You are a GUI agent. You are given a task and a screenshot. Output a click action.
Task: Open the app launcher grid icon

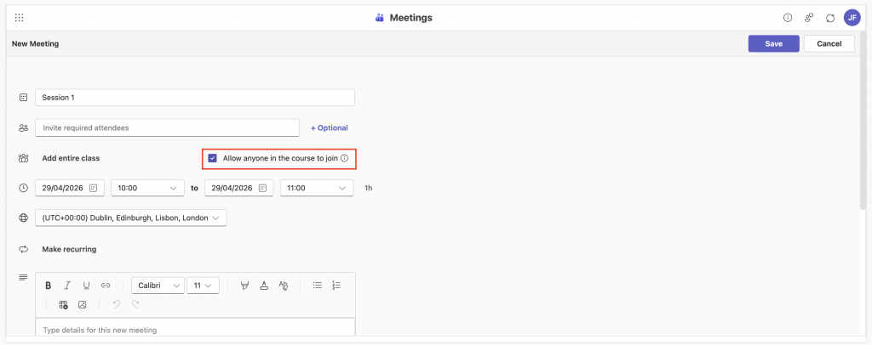click(19, 17)
